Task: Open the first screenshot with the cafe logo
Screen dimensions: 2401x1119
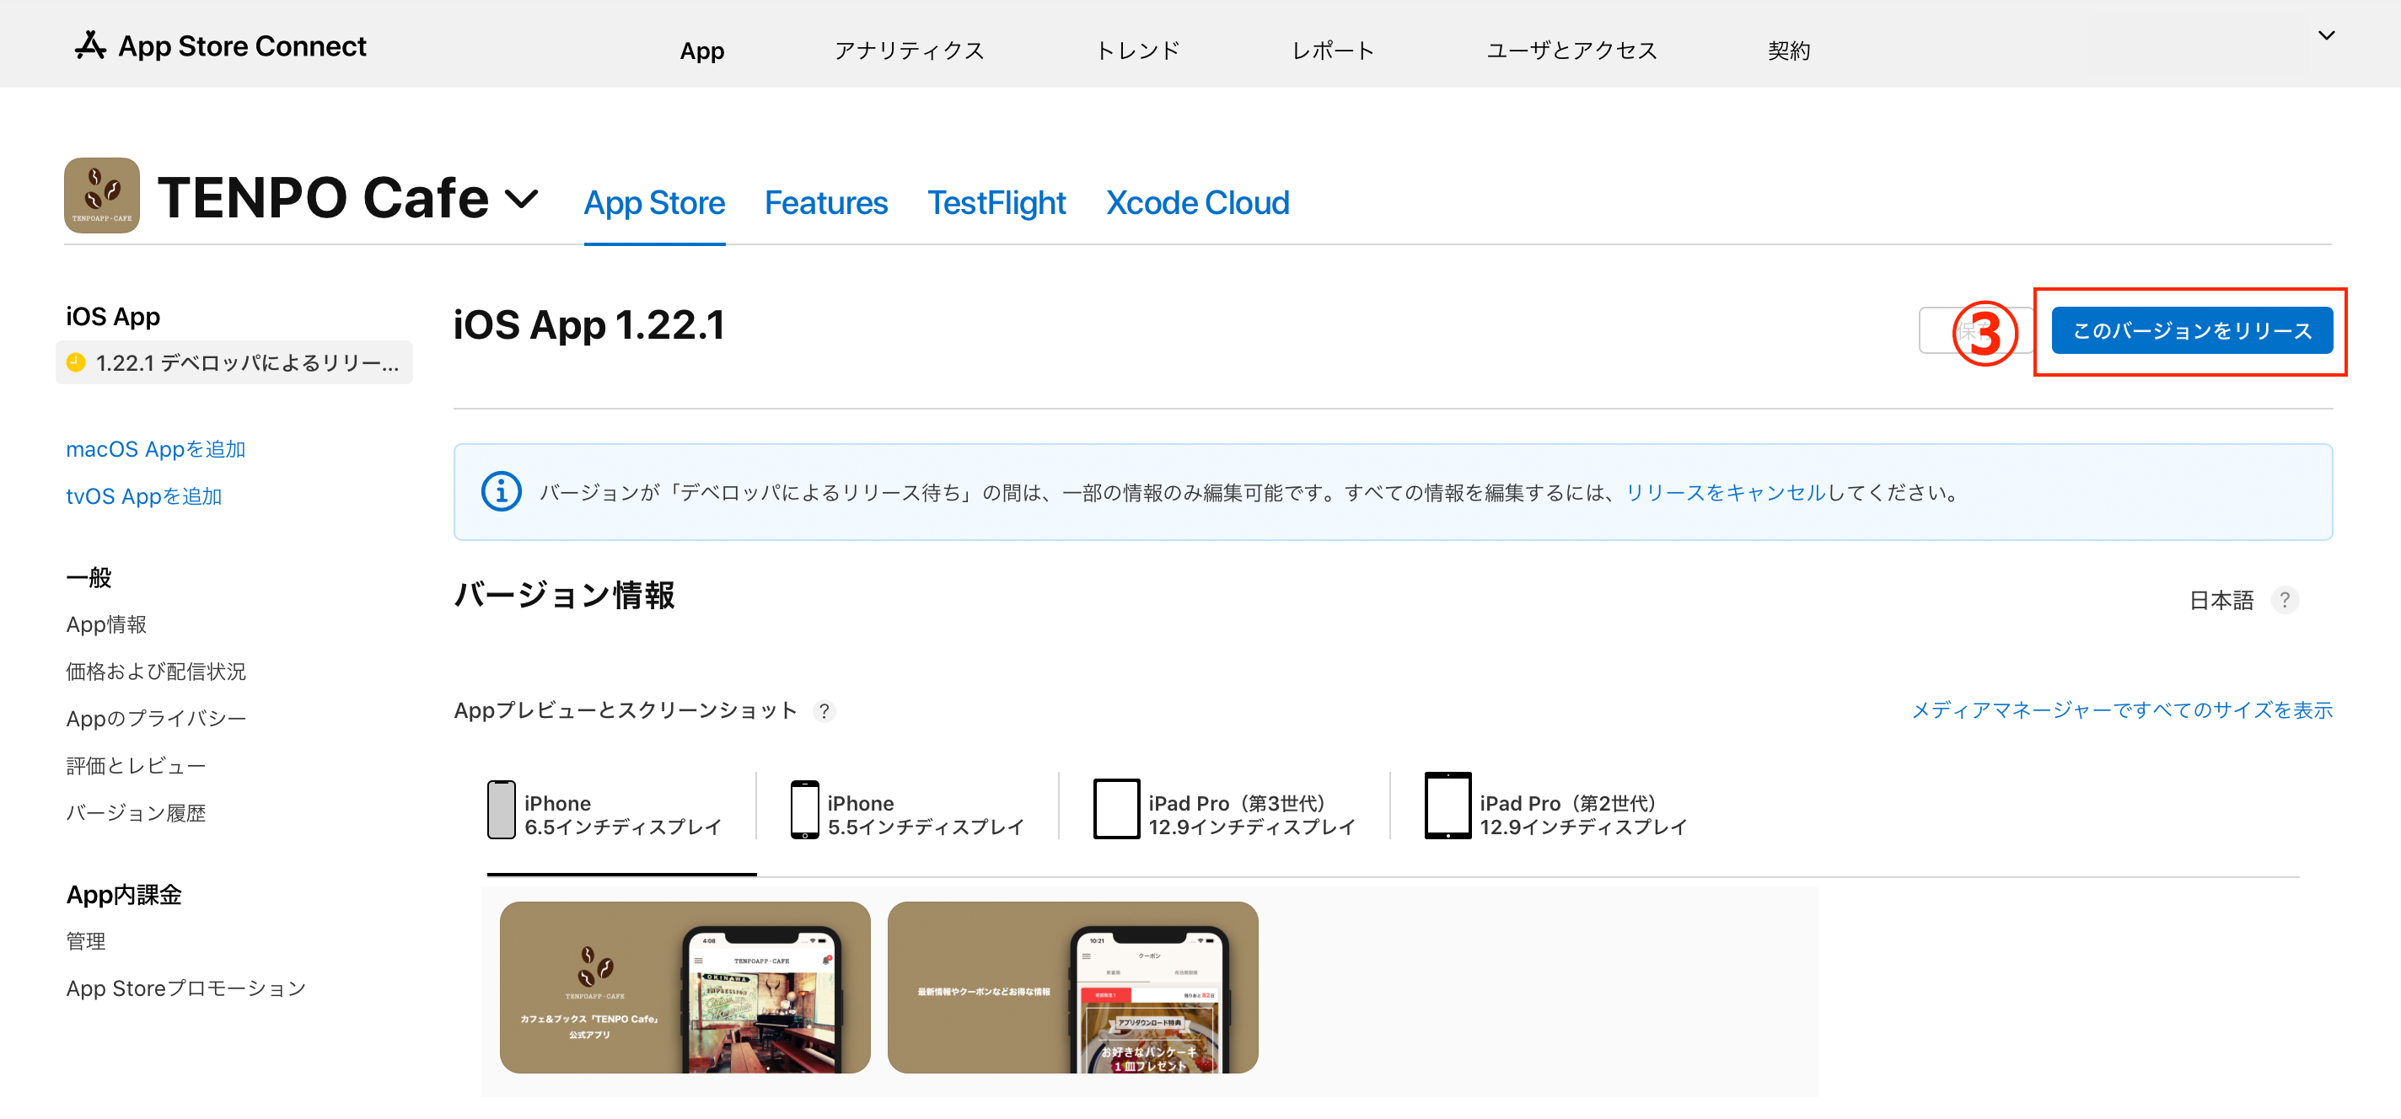Action: (685, 988)
